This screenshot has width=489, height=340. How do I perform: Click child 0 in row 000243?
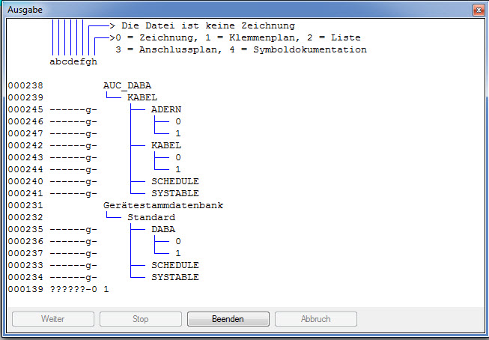click(x=178, y=157)
